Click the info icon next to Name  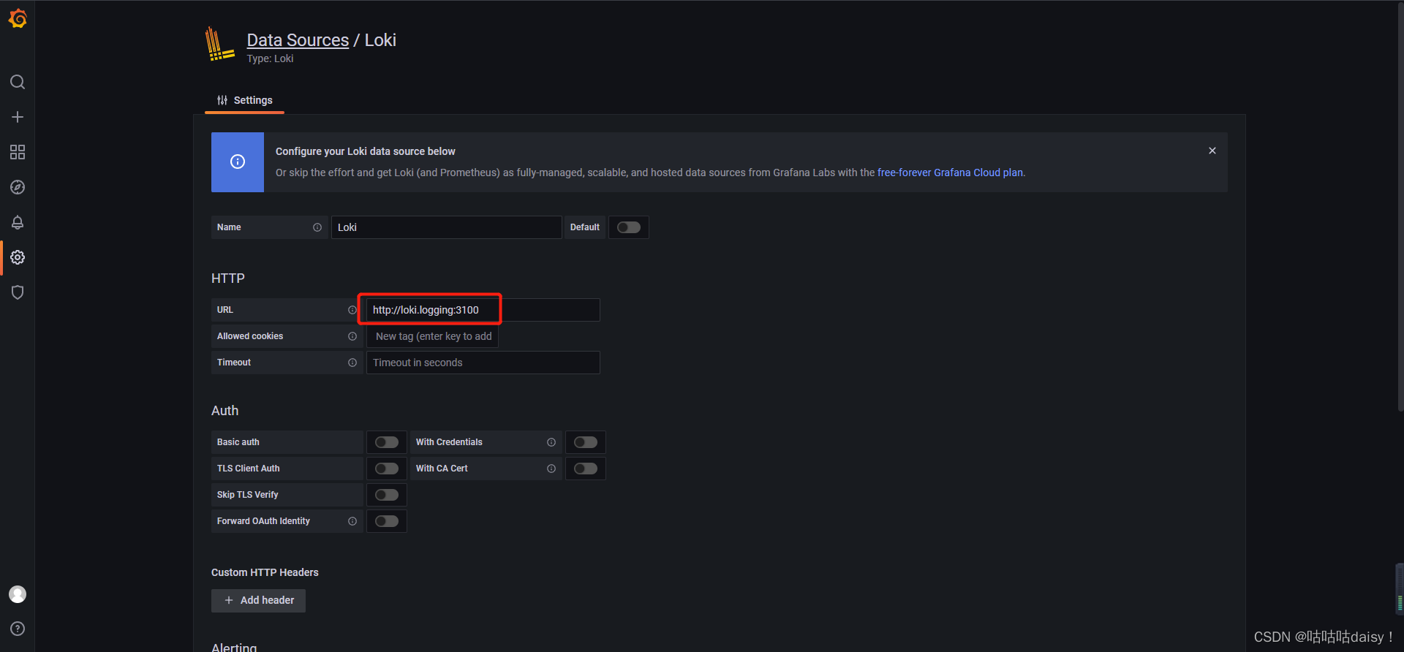[x=317, y=227]
